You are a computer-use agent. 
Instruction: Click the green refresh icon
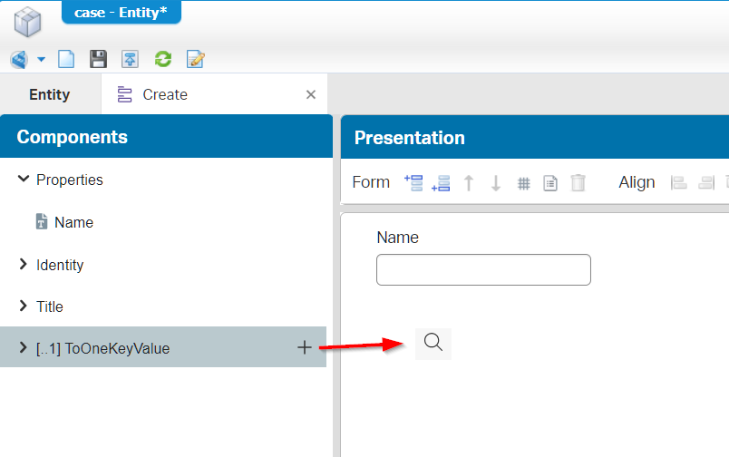[x=163, y=60]
